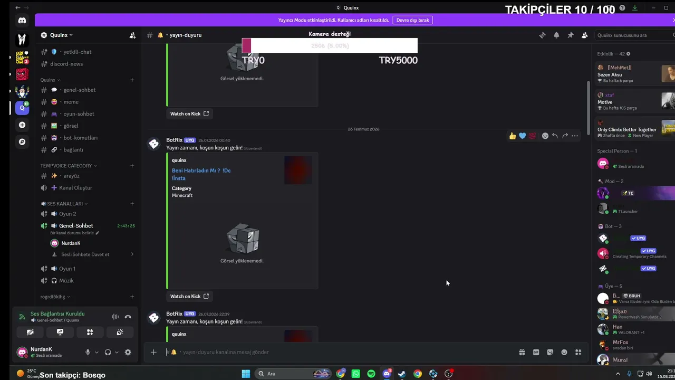The width and height of the screenshot is (675, 380).
Task: Toggle headphone deafen
Action: (x=108, y=352)
